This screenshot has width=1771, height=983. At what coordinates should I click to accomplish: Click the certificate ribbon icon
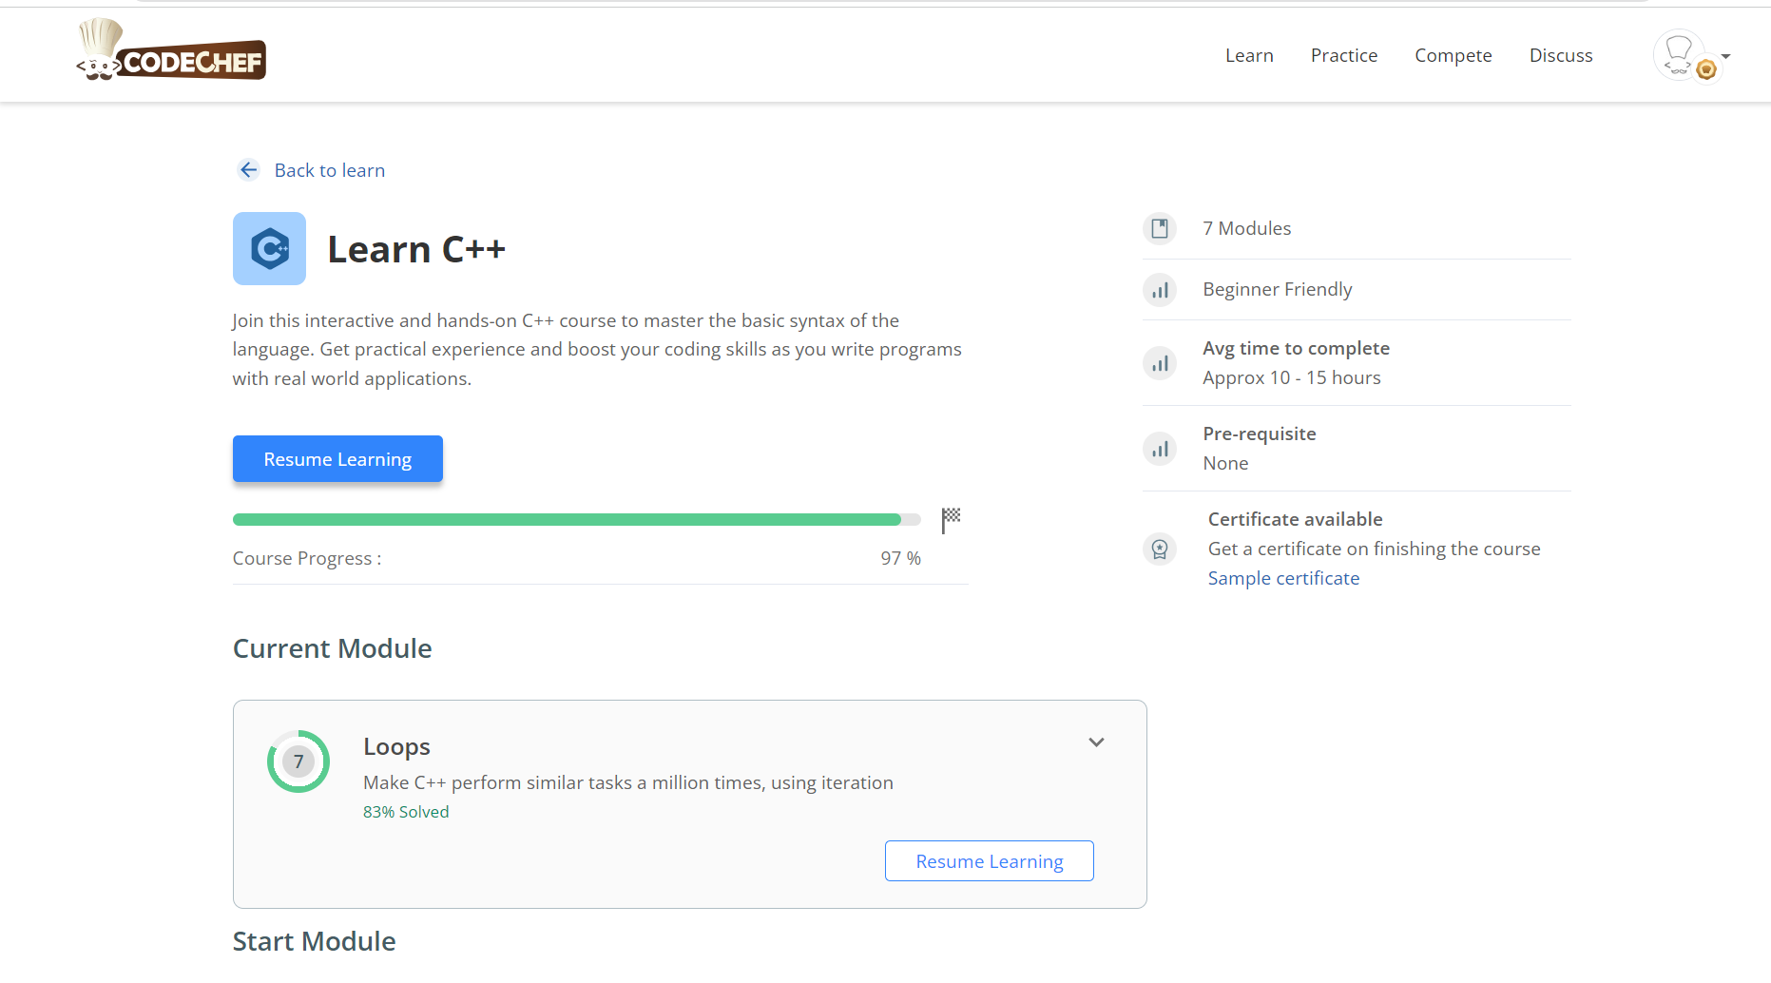(x=1160, y=549)
